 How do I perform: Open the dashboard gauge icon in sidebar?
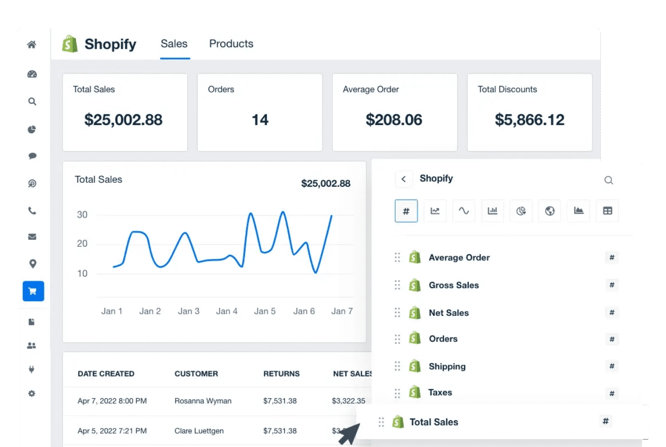coord(32,74)
